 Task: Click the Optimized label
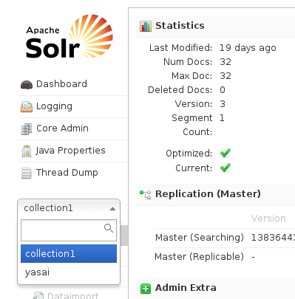coord(189,154)
